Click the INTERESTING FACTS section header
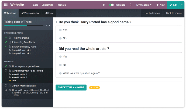Viewport: 186px width, 109px height. point(13,33)
